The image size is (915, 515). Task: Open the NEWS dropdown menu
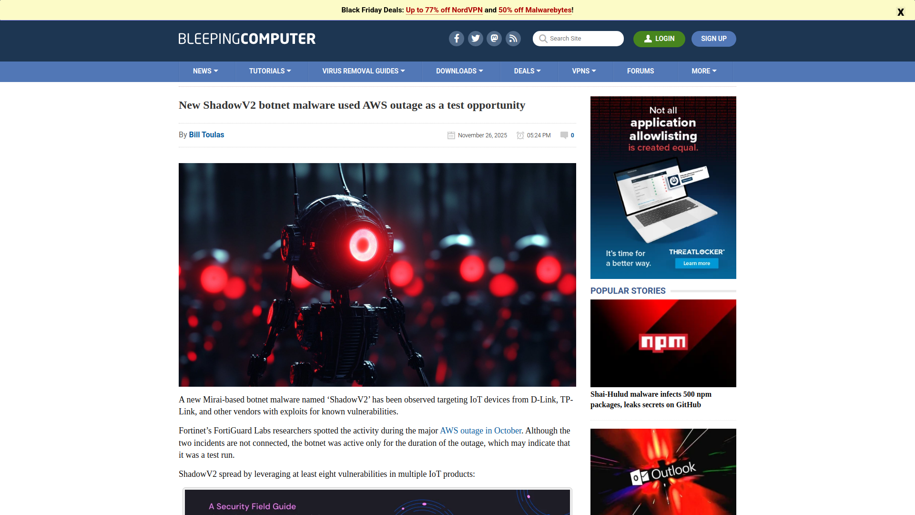(205, 71)
